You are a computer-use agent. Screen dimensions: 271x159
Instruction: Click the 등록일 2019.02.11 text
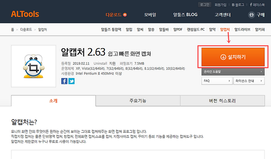75,64
